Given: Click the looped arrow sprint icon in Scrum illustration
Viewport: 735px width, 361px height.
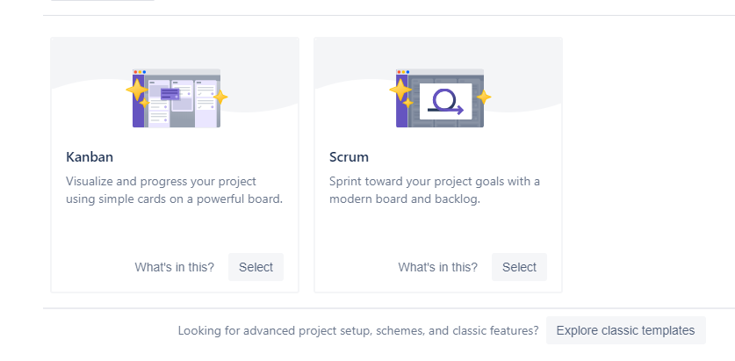Looking at the screenshot, I should coord(446,102).
